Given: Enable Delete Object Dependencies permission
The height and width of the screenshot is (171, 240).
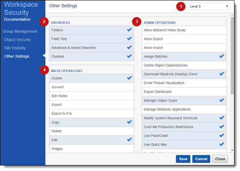Looking at the screenshot, I should [x=184, y=65].
